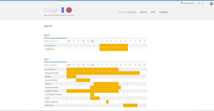Screen dimensions: 214x111
Task: Select the Break (no sessions) label
Action: pyautogui.click(x=52, y=102)
